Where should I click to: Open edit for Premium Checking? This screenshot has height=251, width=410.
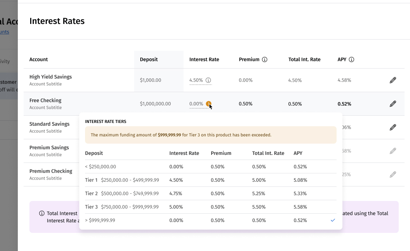(393, 174)
